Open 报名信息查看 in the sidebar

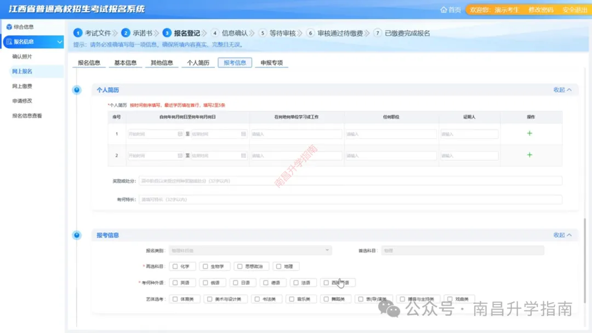click(27, 116)
